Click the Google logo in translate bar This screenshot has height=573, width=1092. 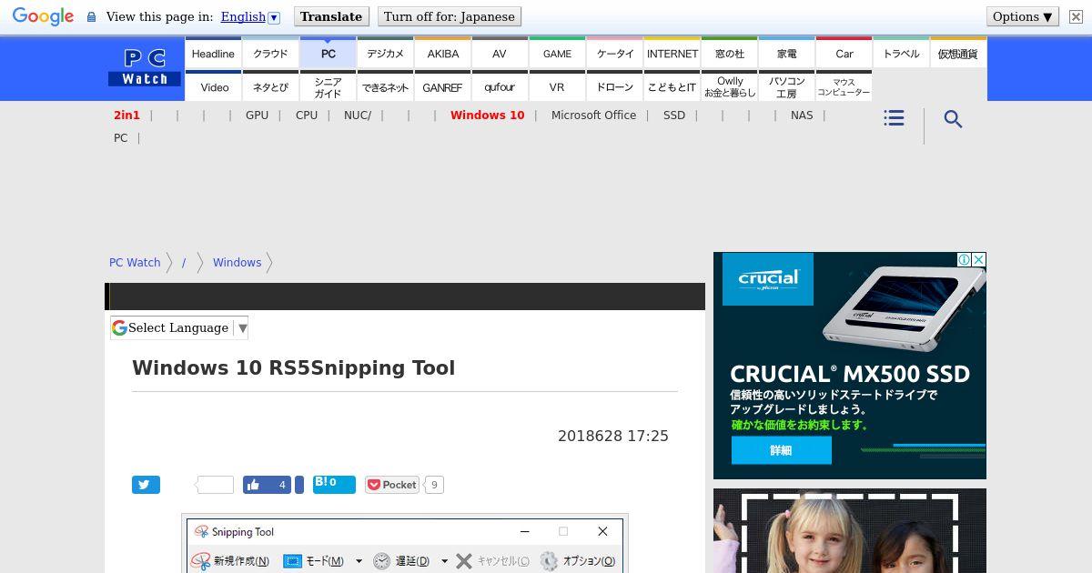tap(43, 17)
